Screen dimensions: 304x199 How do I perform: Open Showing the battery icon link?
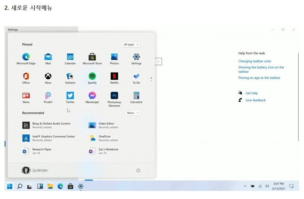pyautogui.click(x=261, y=69)
